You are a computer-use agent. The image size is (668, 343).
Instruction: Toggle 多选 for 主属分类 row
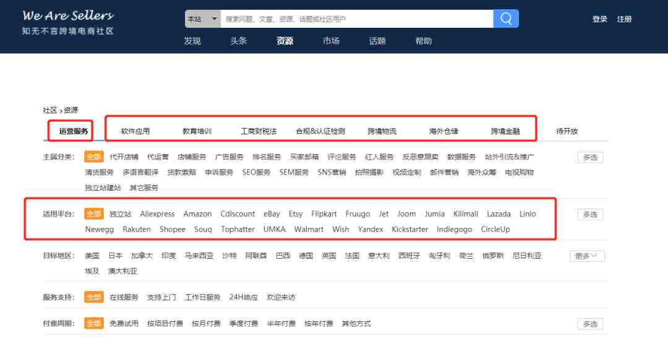(x=590, y=157)
